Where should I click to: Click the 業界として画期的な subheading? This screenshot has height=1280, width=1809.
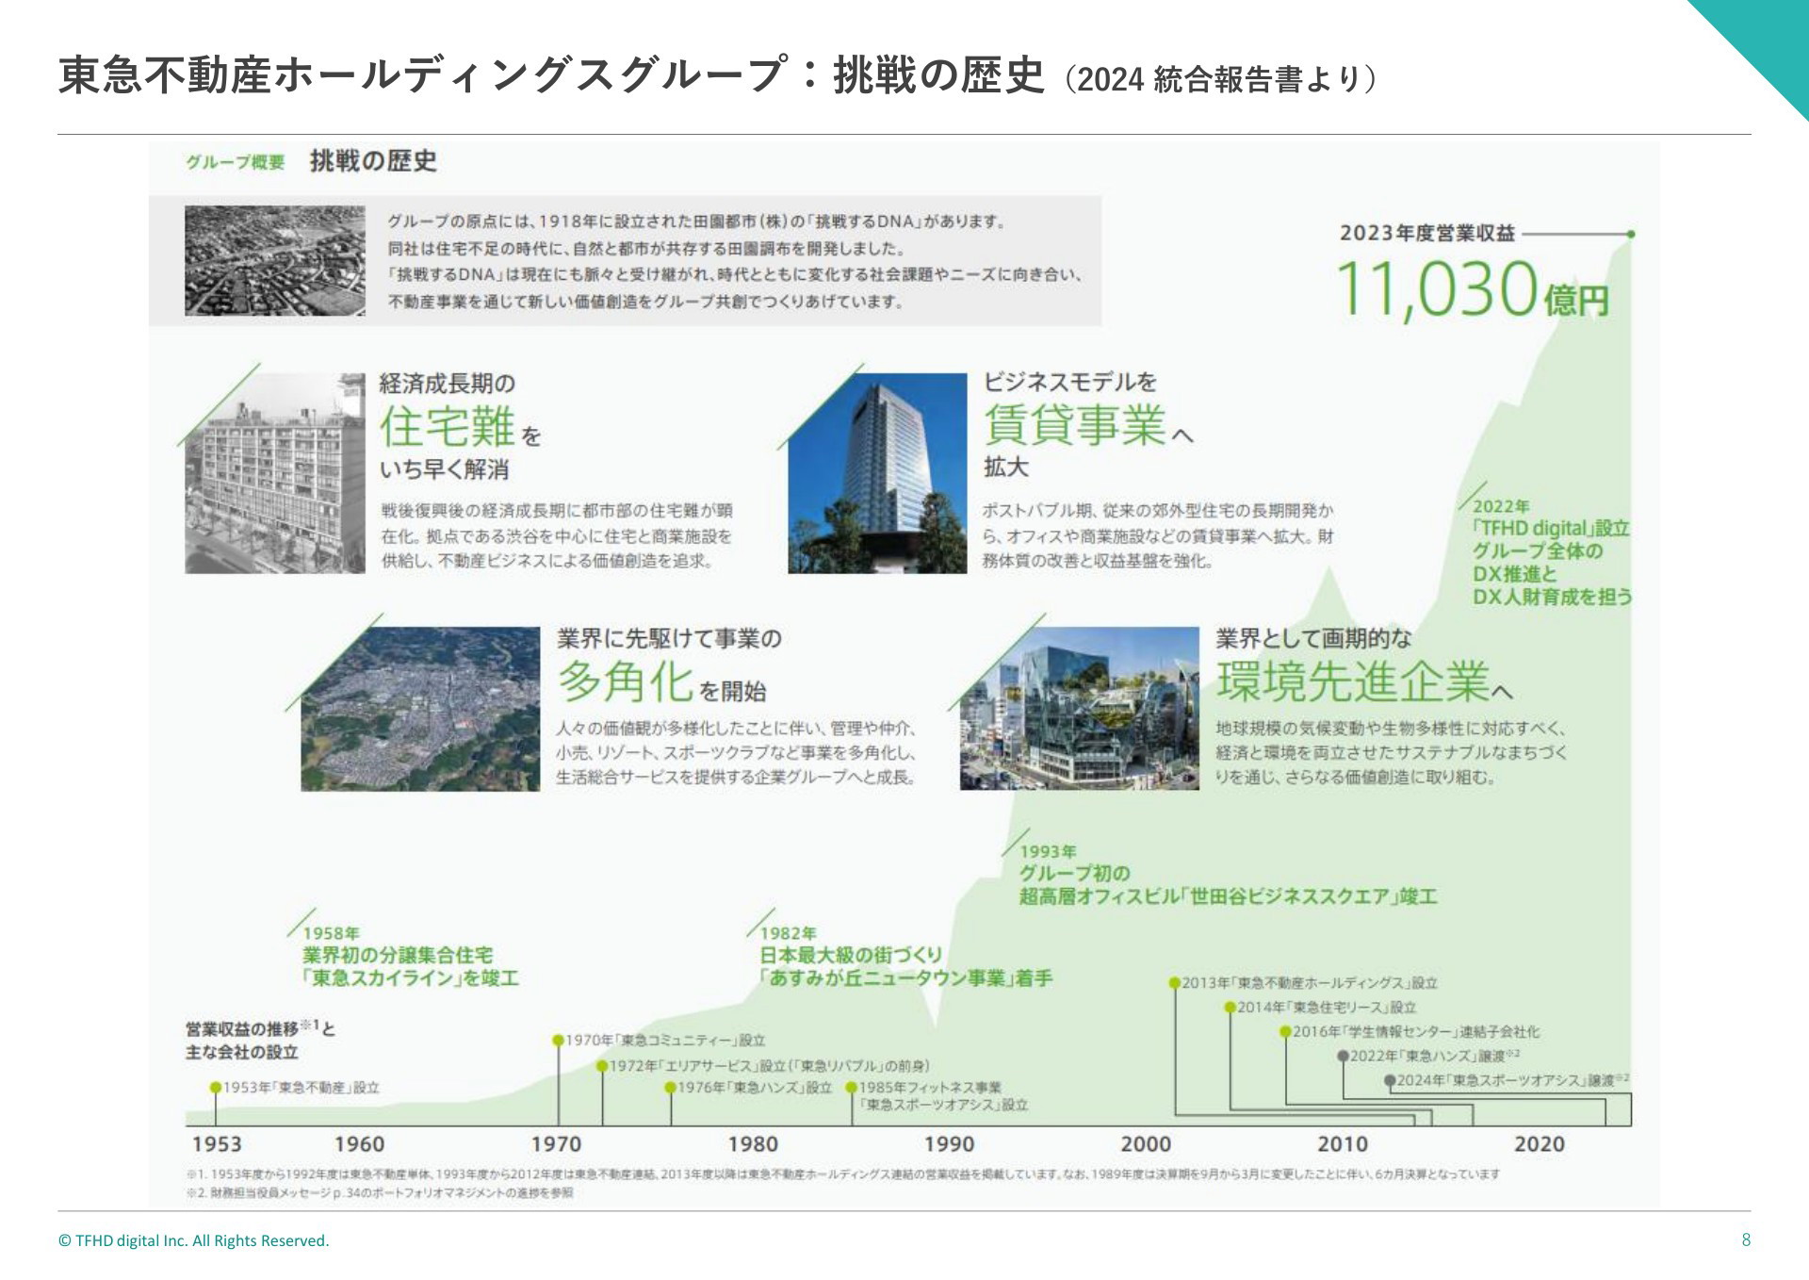[1313, 638]
